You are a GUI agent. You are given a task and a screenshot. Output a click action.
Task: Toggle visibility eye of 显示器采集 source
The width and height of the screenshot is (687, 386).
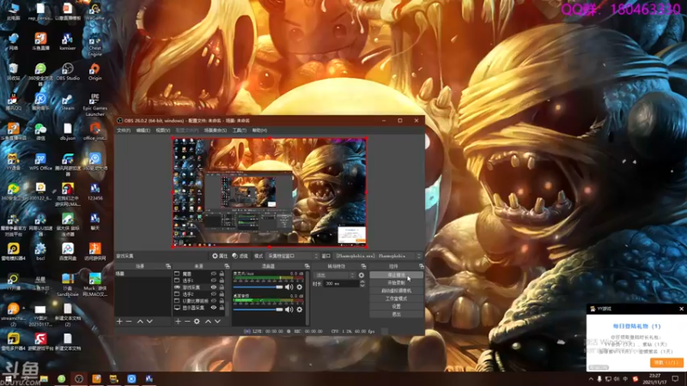click(x=213, y=307)
